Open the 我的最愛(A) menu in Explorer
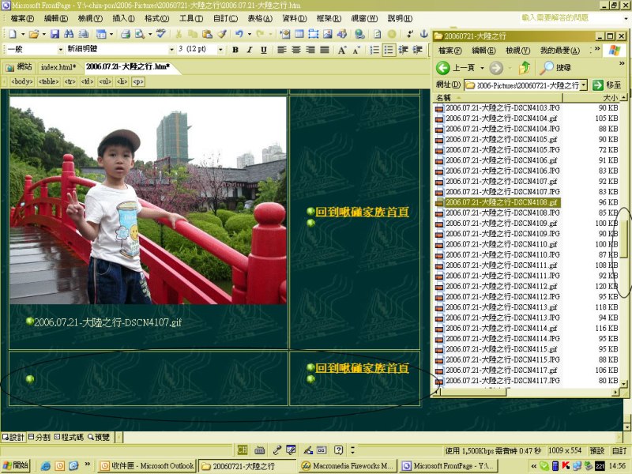Image resolution: width=632 pixels, height=474 pixels. [x=560, y=51]
